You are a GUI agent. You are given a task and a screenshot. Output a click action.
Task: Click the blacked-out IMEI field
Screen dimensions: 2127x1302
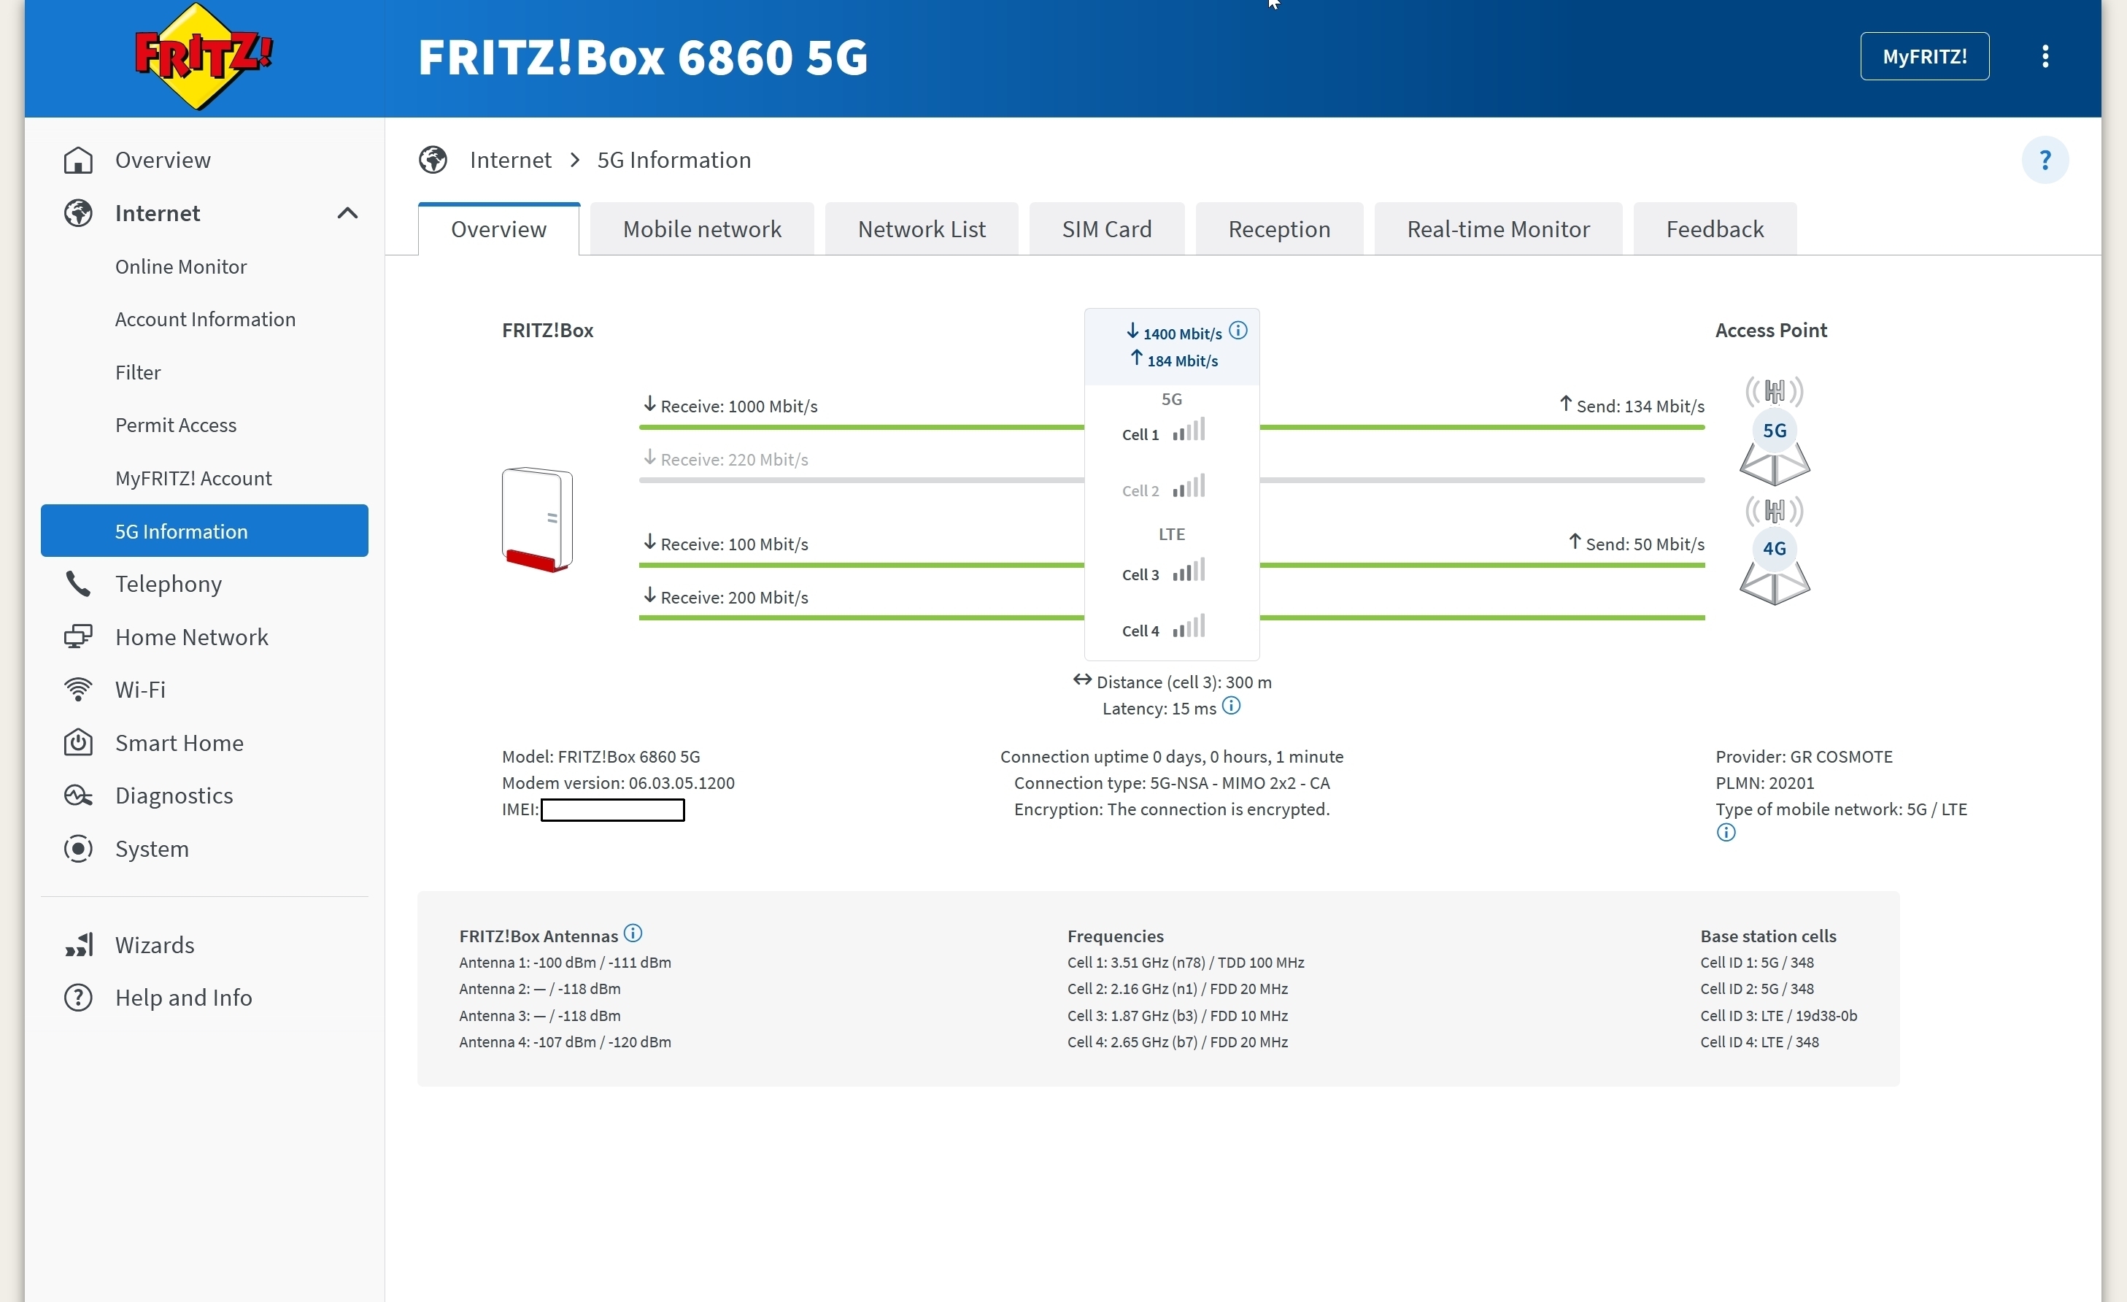click(613, 810)
